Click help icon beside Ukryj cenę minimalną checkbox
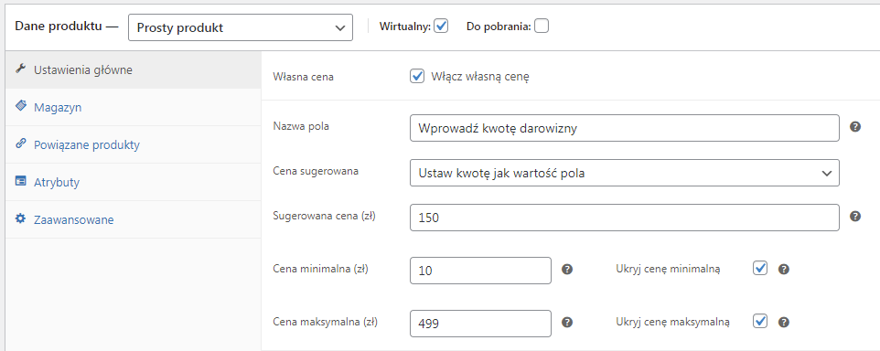880x351 pixels. pos(784,270)
